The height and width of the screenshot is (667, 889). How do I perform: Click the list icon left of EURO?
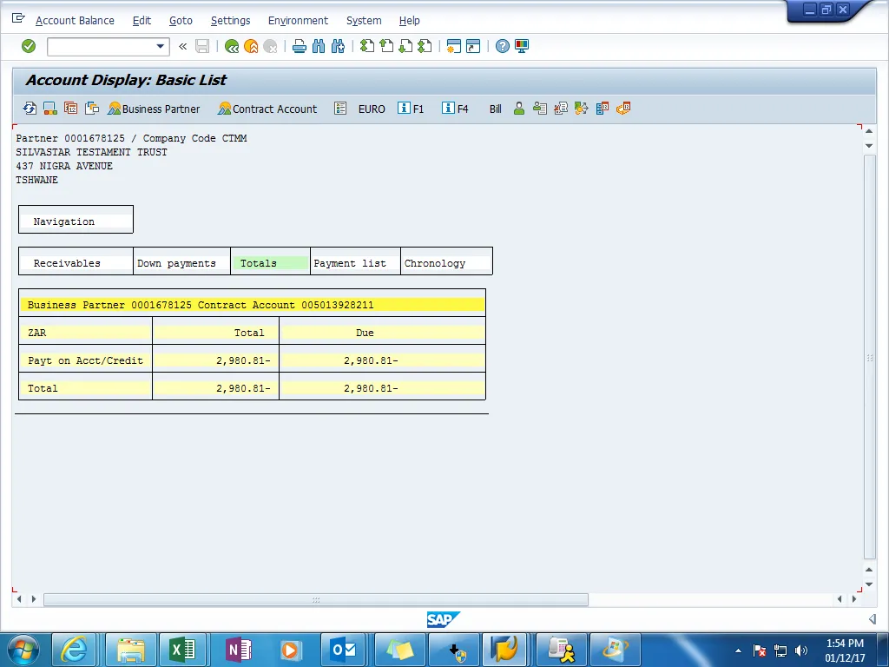click(340, 109)
